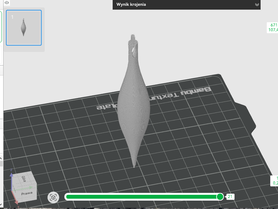Click the left panel scroll up arrow
The width and height of the screenshot is (278, 209).
[1, 158]
